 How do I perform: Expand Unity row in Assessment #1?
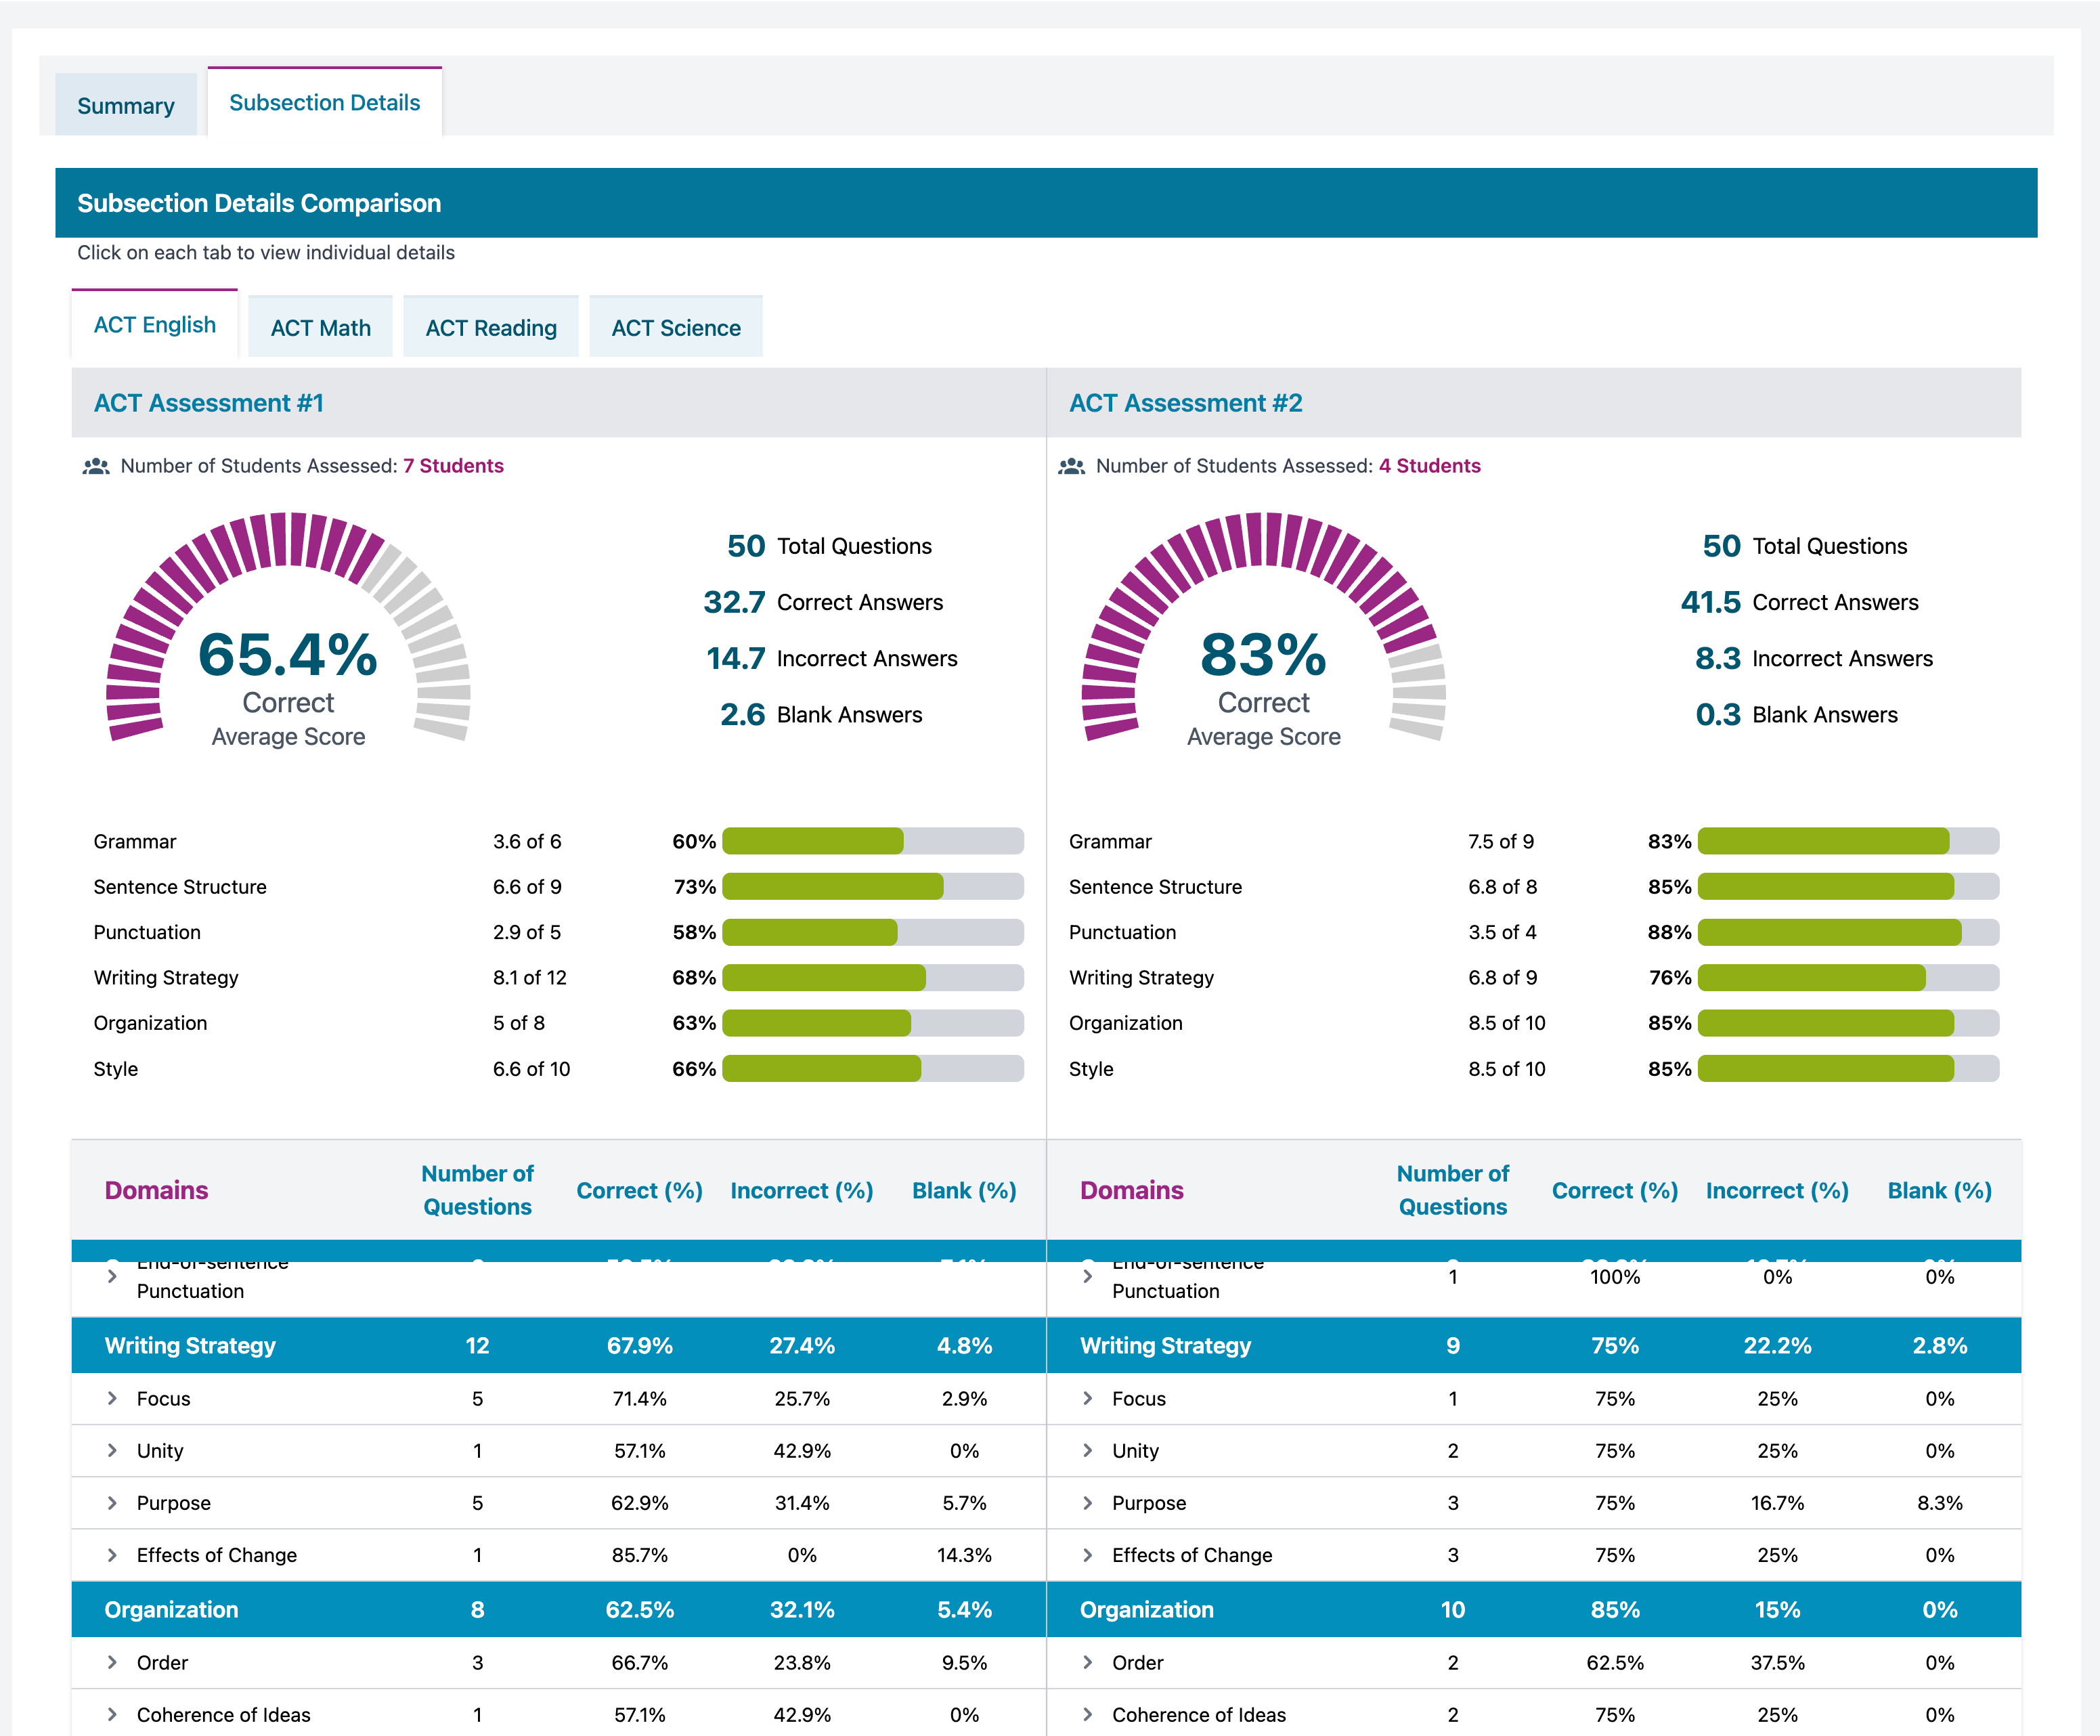112,1450
